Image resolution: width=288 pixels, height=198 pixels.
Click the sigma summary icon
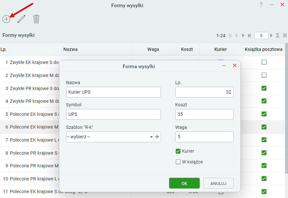pos(278,35)
